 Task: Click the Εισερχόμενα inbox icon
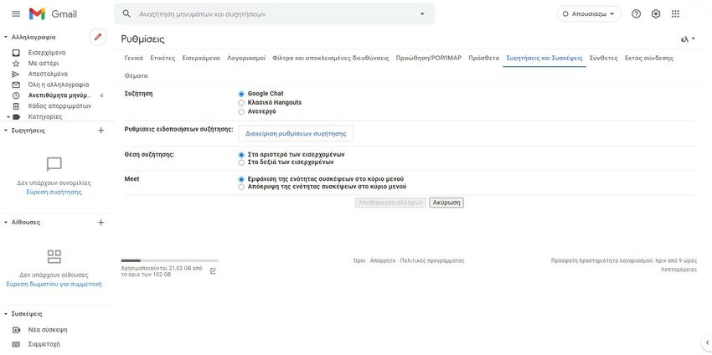[x=16, y=53]
